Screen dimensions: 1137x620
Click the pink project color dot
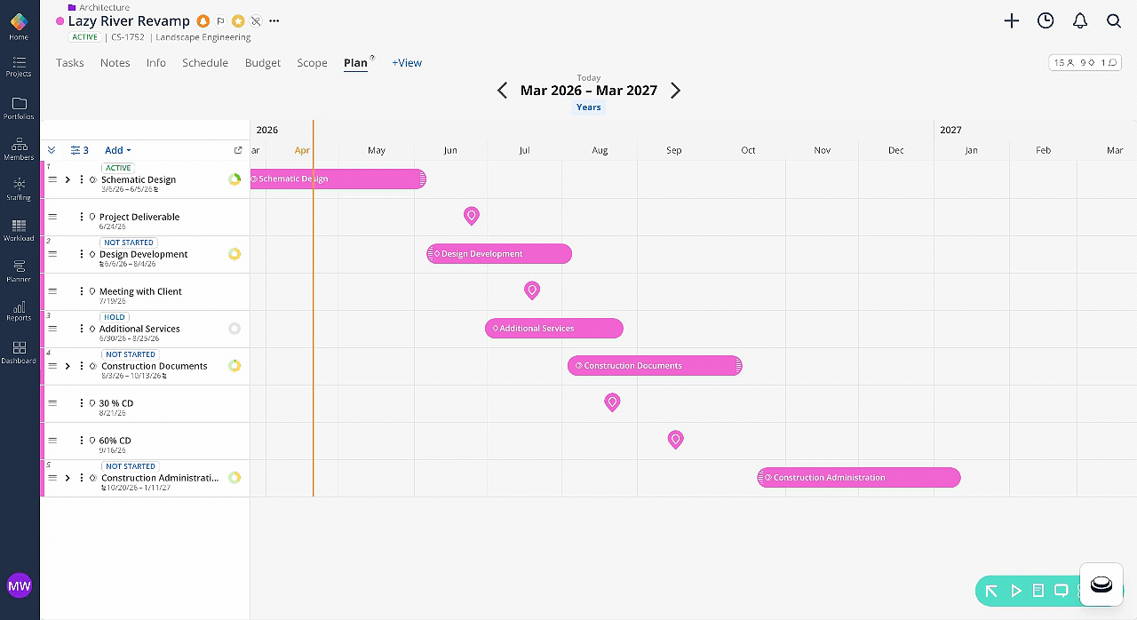[x=60, y=21]
